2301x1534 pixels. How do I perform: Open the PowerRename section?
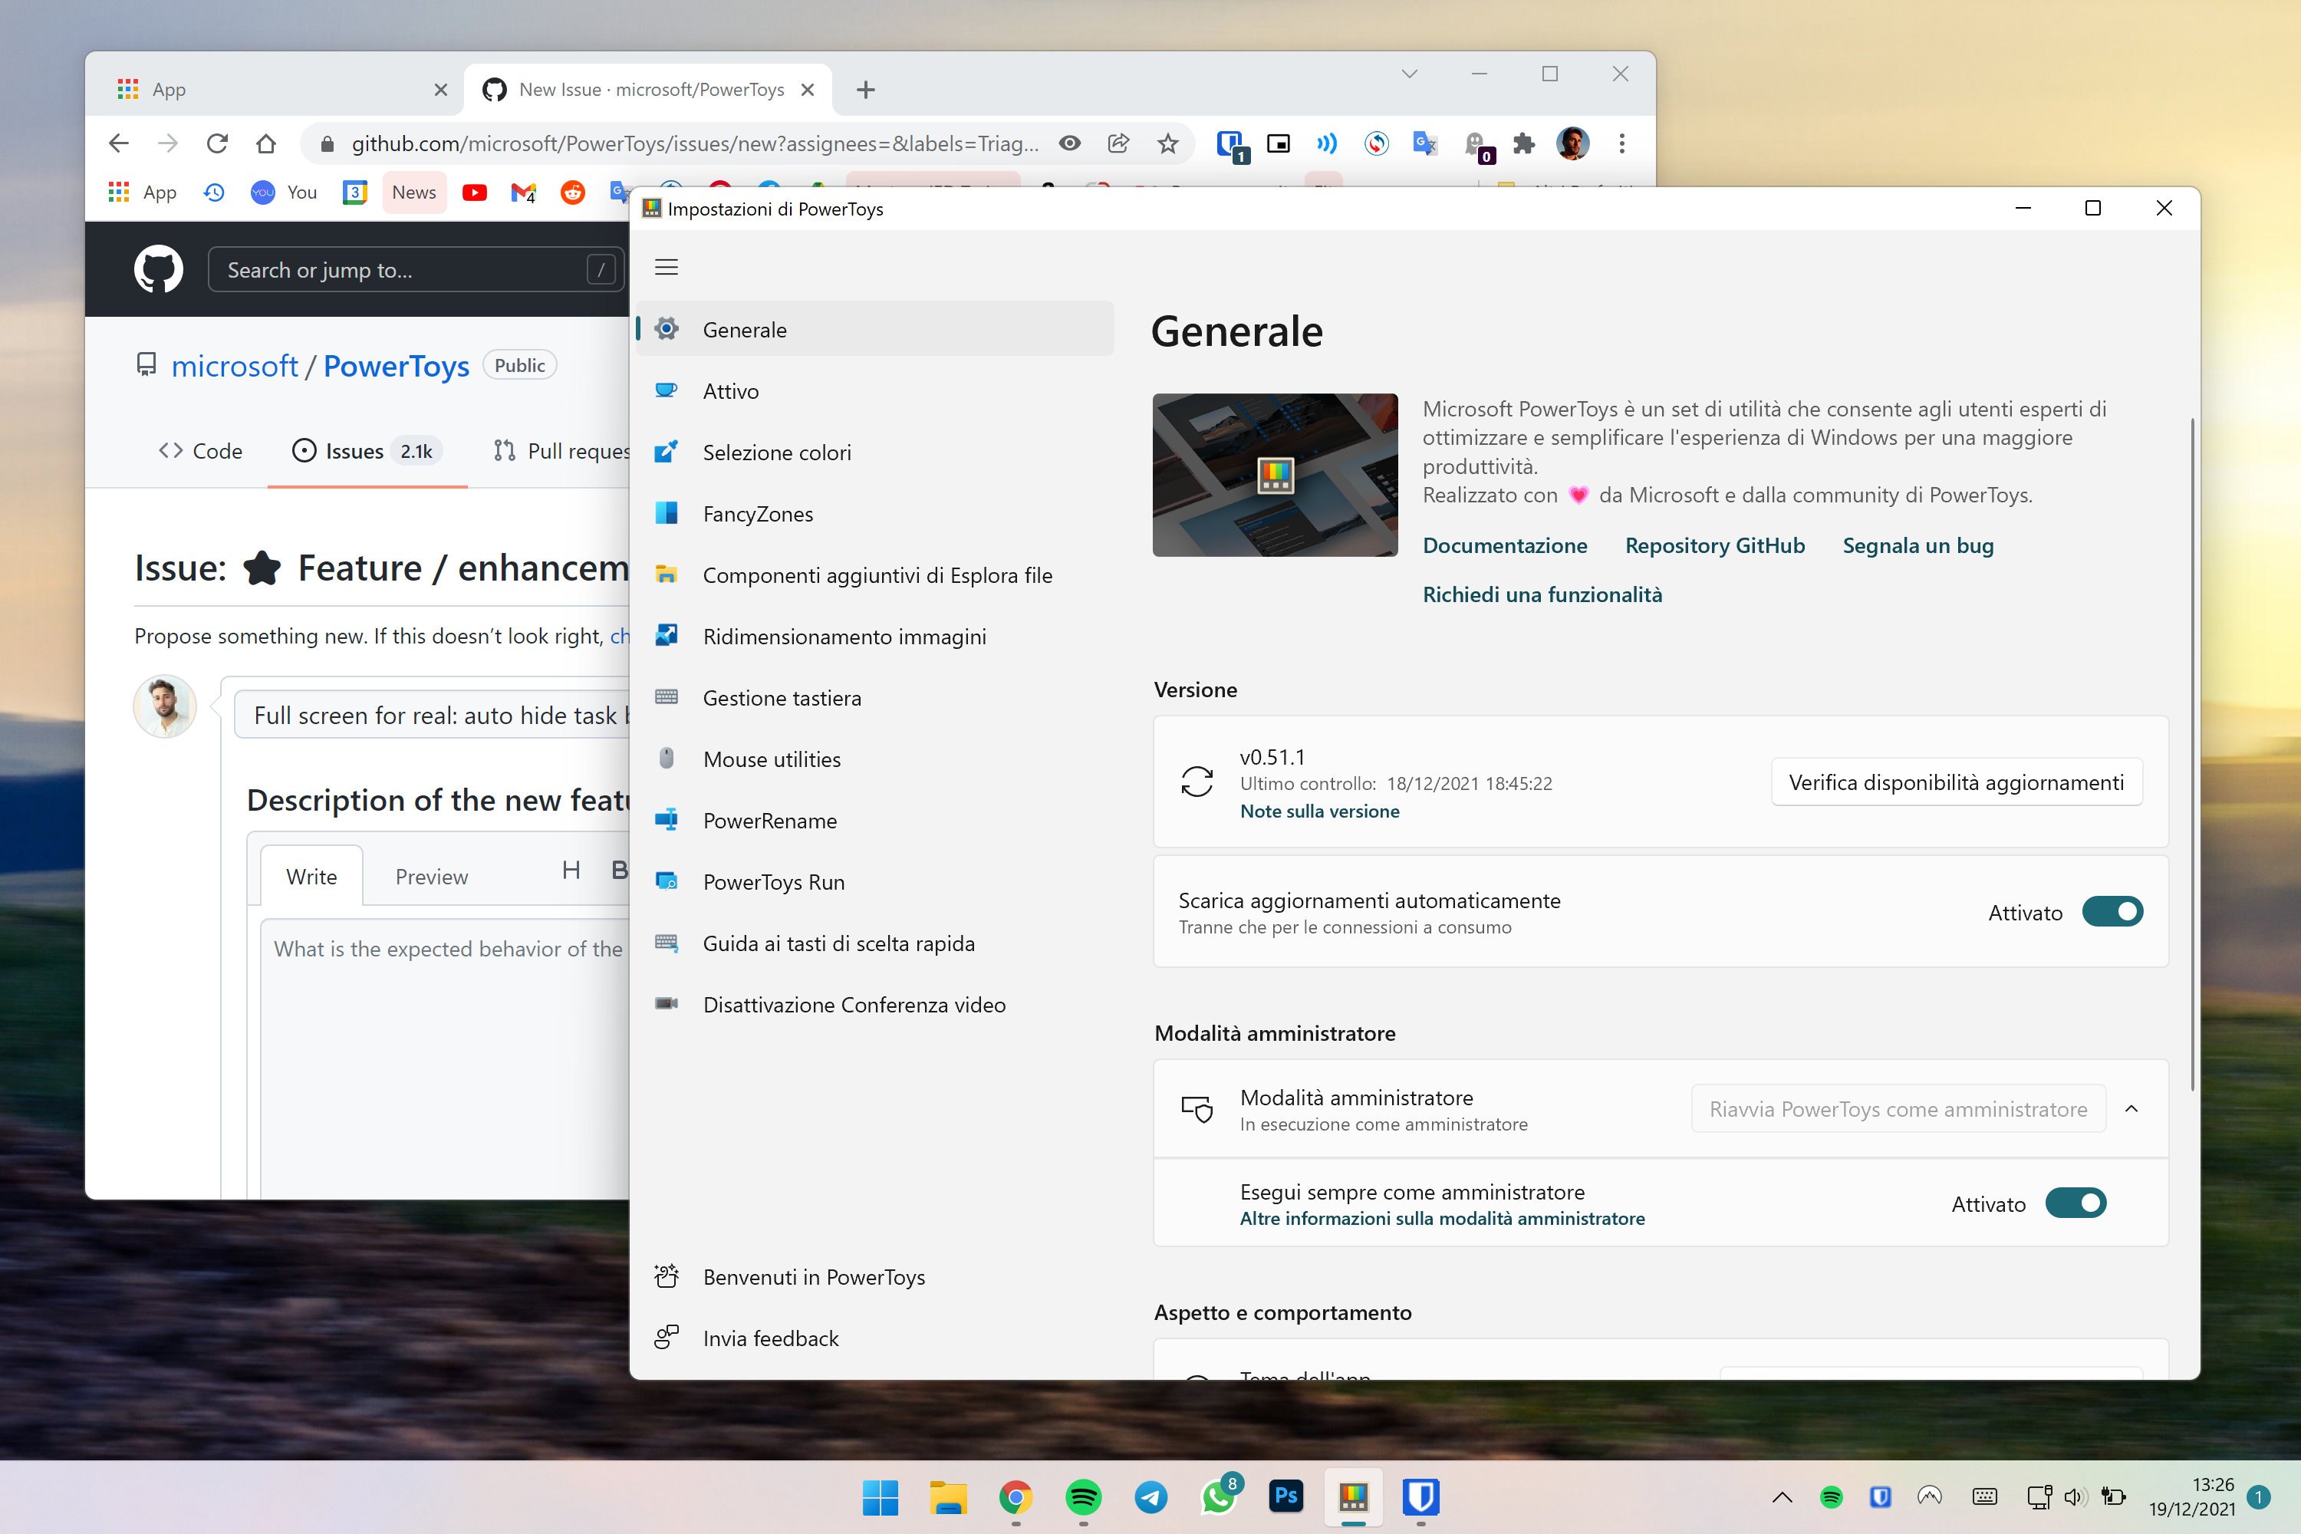point(769,821)
